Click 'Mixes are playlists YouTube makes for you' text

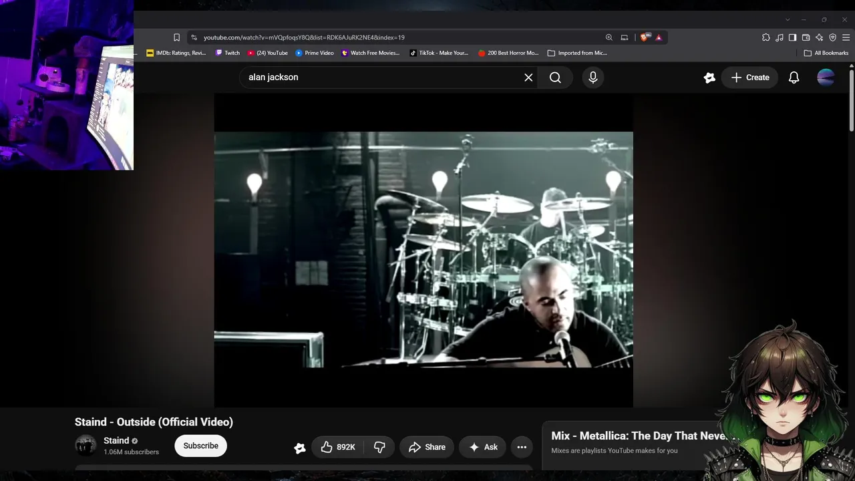[x=615, y=451]
